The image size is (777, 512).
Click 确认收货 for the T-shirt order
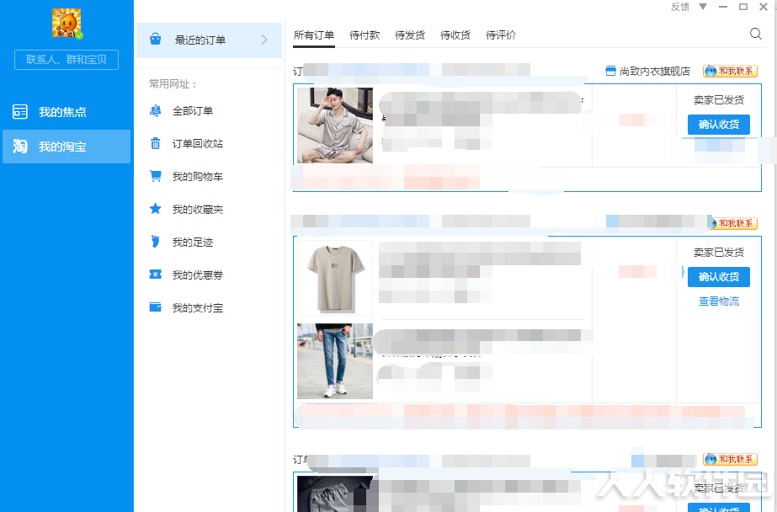pos(719,277)
